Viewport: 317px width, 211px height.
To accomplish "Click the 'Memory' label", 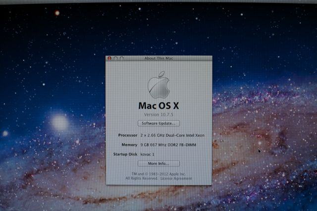I will click(129, 145).
